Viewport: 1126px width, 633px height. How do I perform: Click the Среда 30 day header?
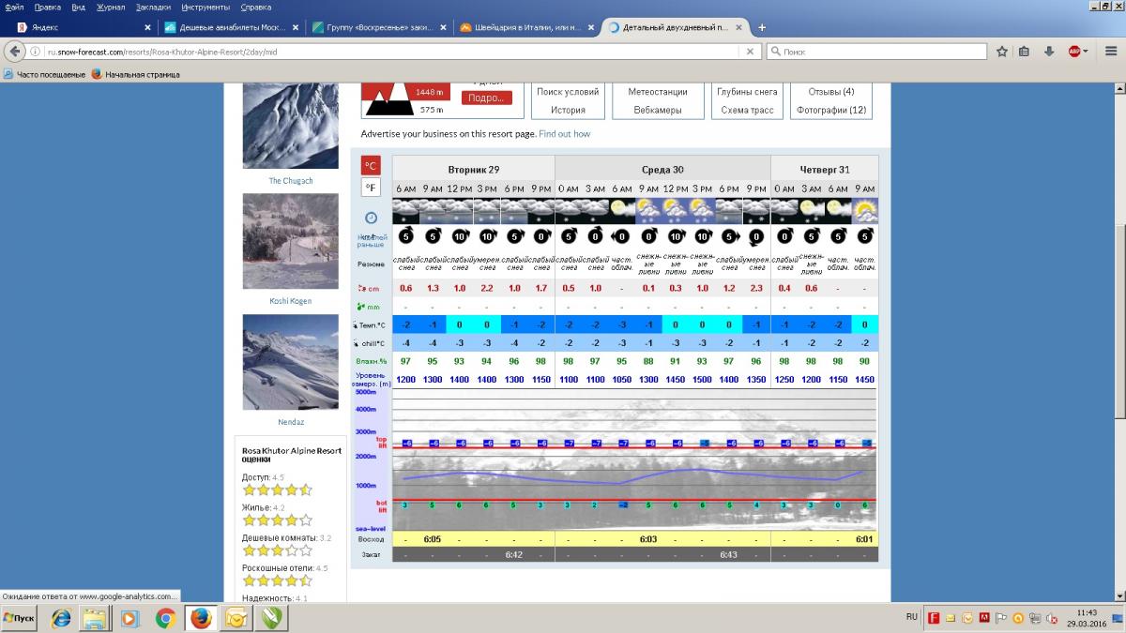point(662,170)
